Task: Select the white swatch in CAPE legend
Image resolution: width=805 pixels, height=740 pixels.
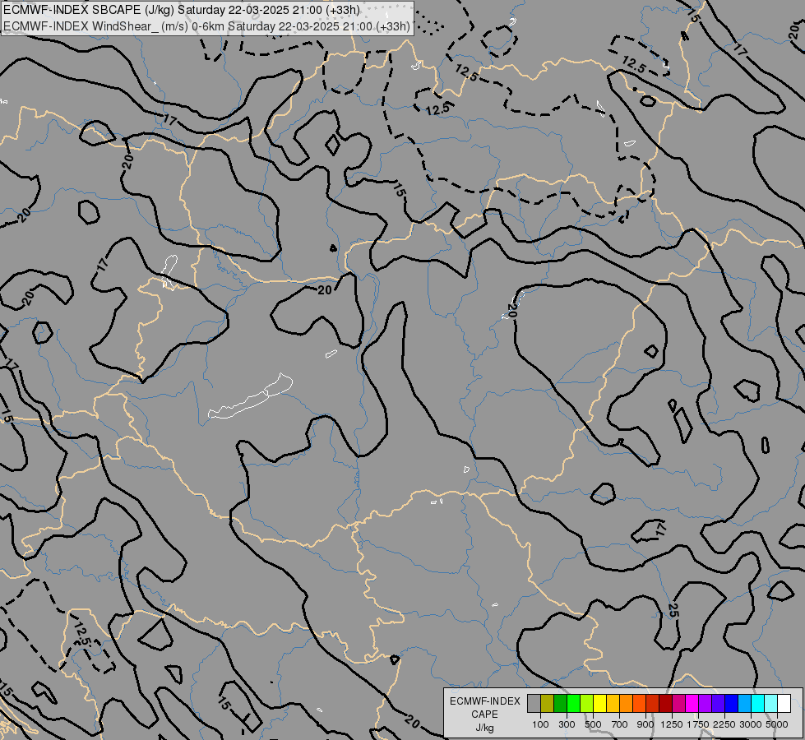Action: tap(784, 703)
